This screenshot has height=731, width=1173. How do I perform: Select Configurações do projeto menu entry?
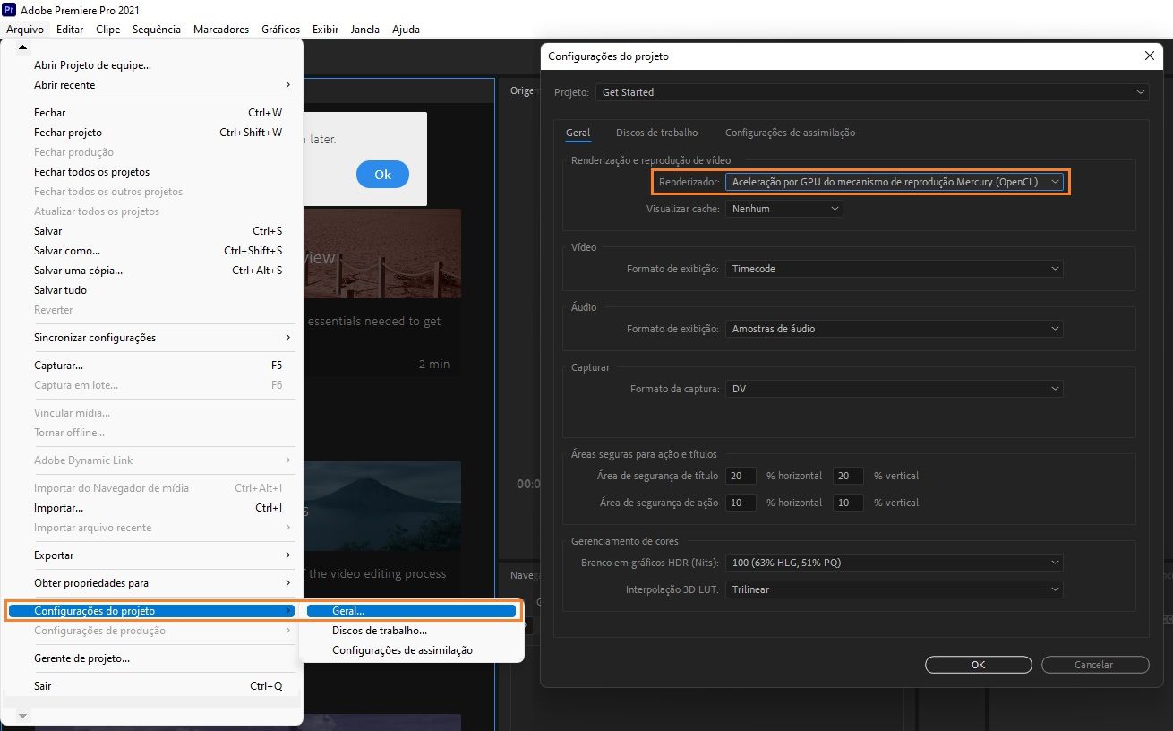[150, 611]
